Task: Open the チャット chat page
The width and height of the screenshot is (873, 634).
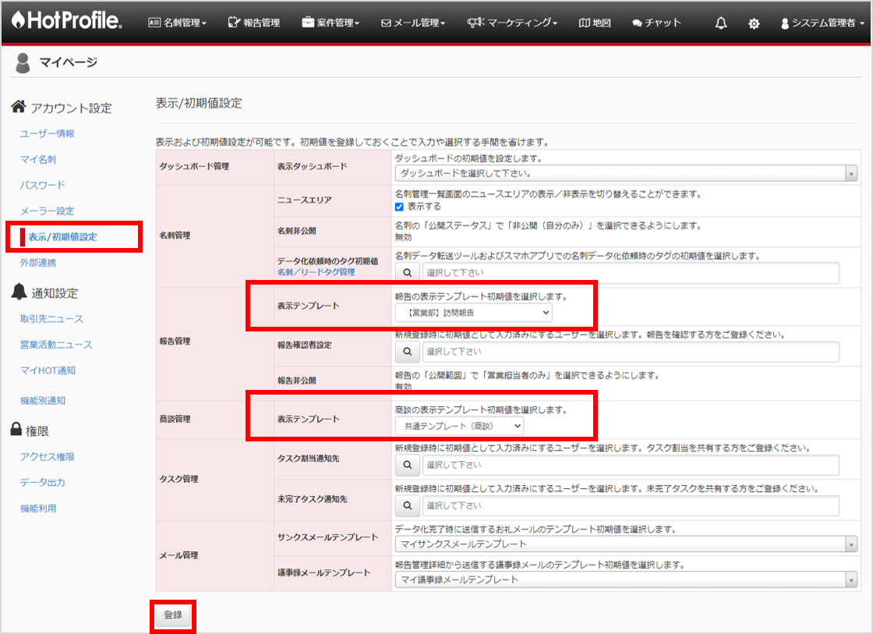Action: tap(656, 23)
